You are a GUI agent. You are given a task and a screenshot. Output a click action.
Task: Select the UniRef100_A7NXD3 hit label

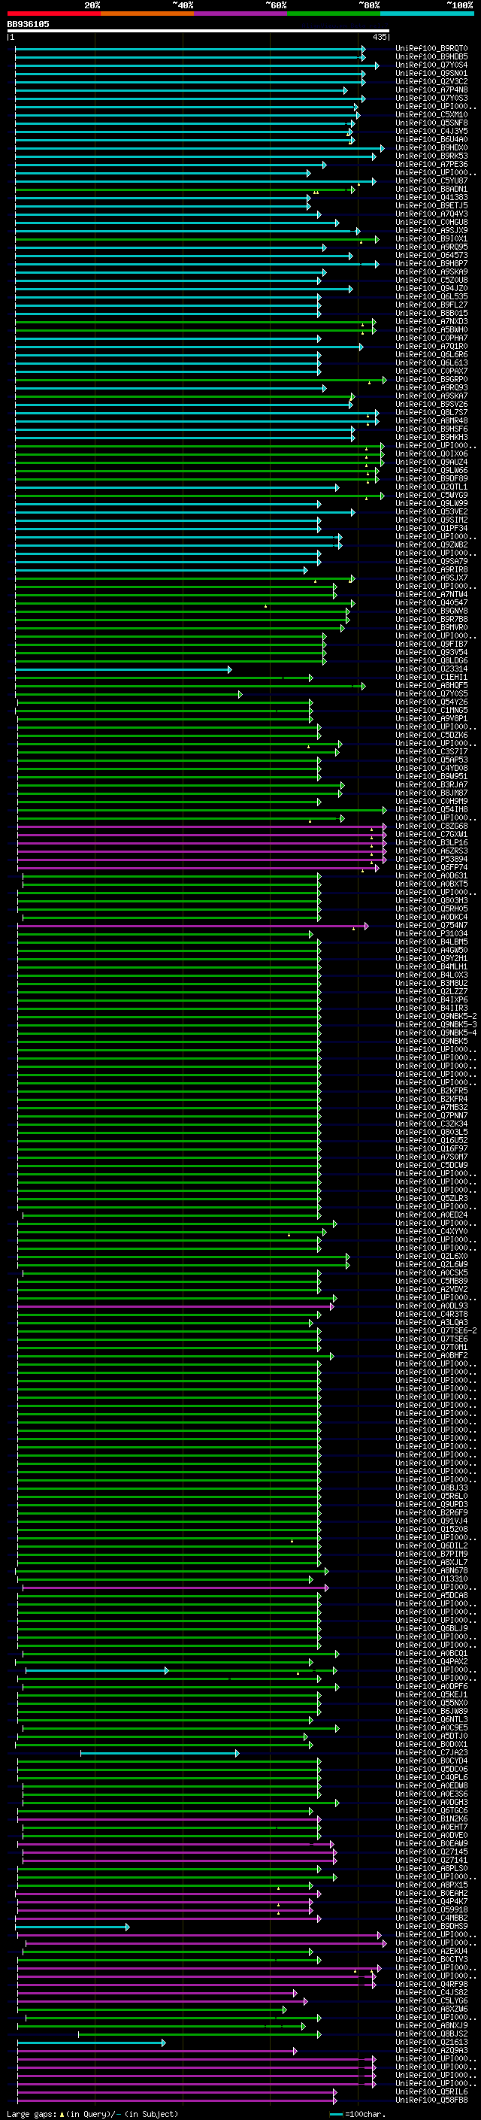click(x=431, y=321)
